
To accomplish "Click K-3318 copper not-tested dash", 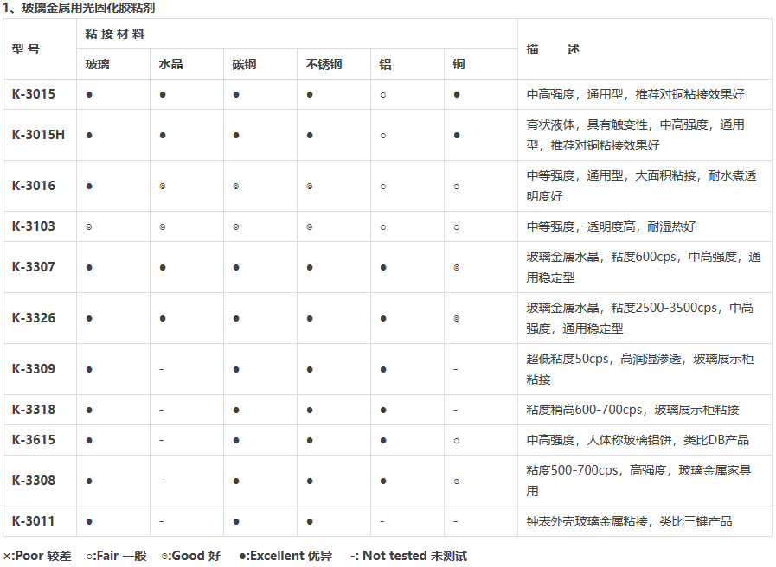I will click(455, 411).
